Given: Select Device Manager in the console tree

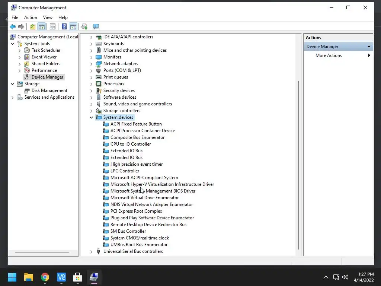Looking at the screenshot, I should tap(47, 77).
